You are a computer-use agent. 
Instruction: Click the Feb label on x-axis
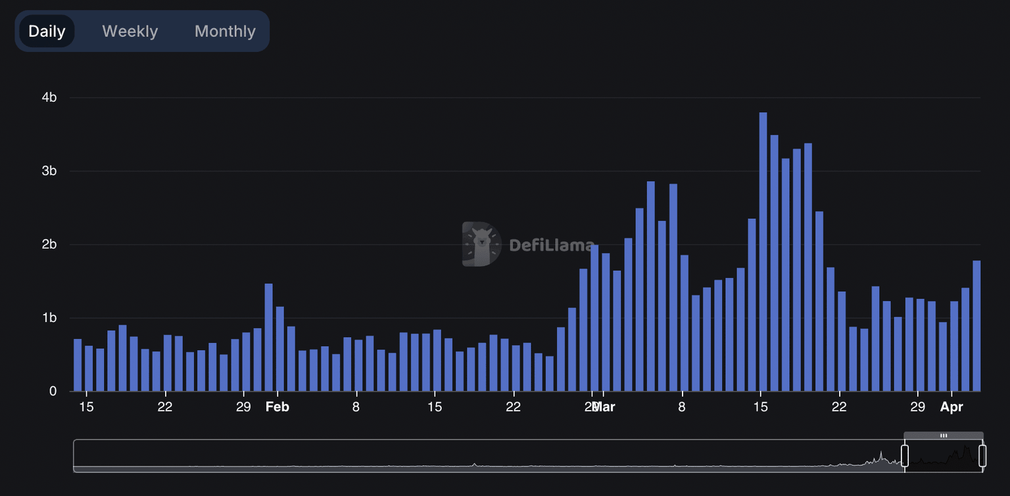click(277, 407)
